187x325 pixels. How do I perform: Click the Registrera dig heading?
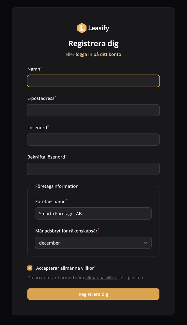point(93,44)
